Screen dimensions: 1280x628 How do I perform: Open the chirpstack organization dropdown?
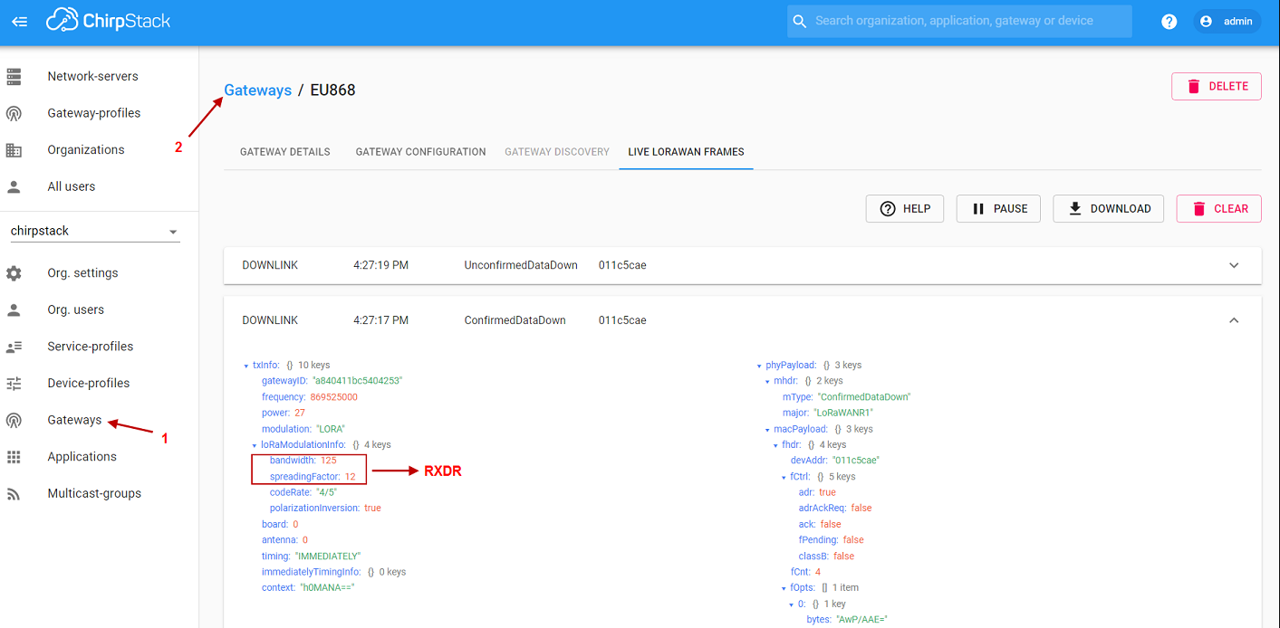pyautogui.click(x=95, y=232)
